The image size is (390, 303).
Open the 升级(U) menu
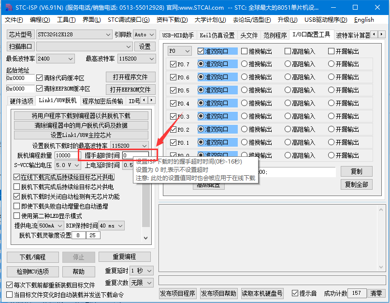pos(288,20)
